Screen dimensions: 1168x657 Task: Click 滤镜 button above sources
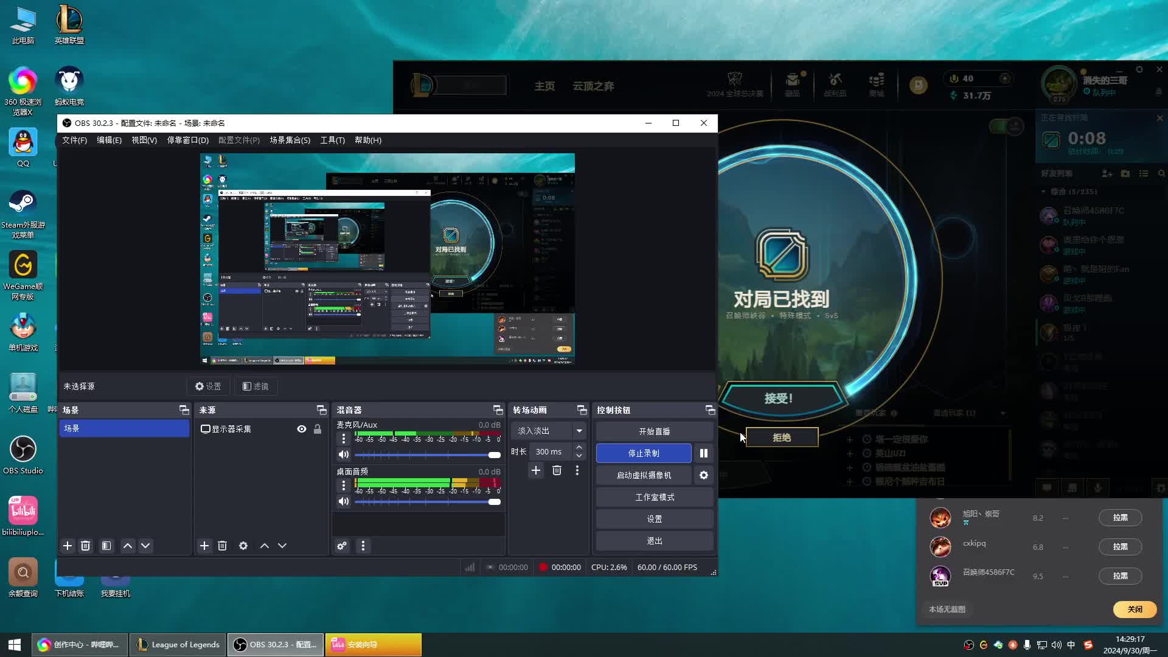[x=255, y=386]
